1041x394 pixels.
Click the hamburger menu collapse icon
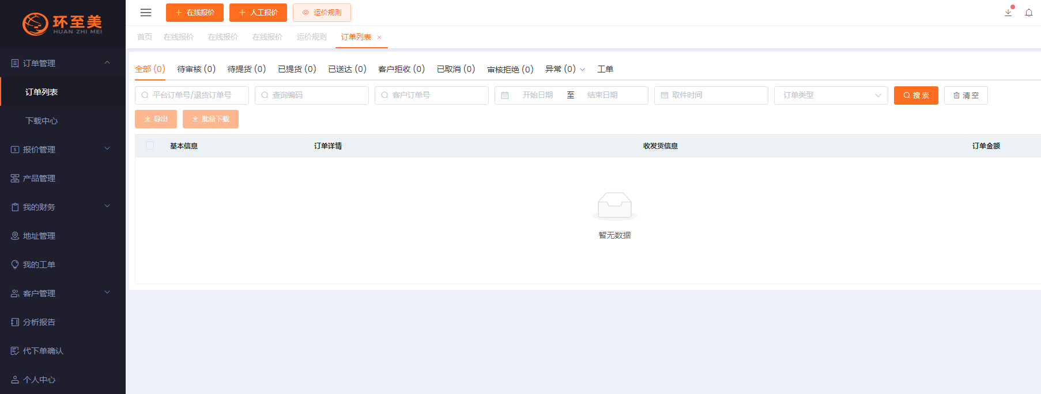(x=146, y=13)
